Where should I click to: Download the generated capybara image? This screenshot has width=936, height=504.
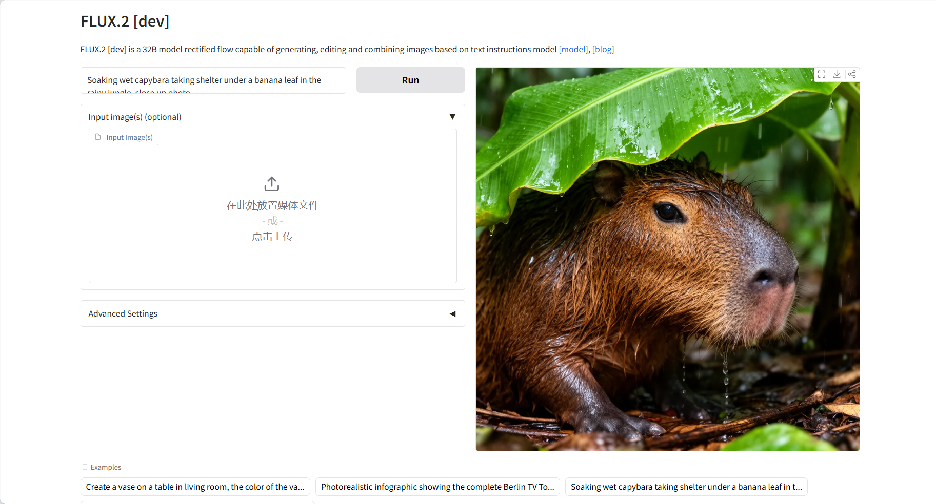[x=837, y=74]
